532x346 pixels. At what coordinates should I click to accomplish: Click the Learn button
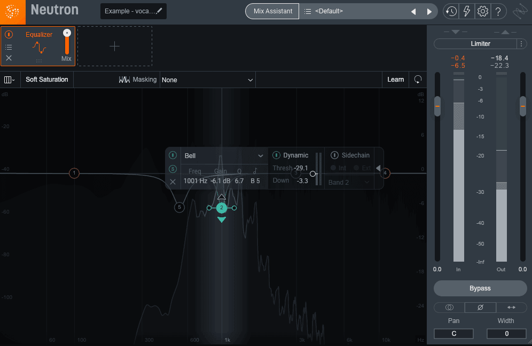[396, 80]
